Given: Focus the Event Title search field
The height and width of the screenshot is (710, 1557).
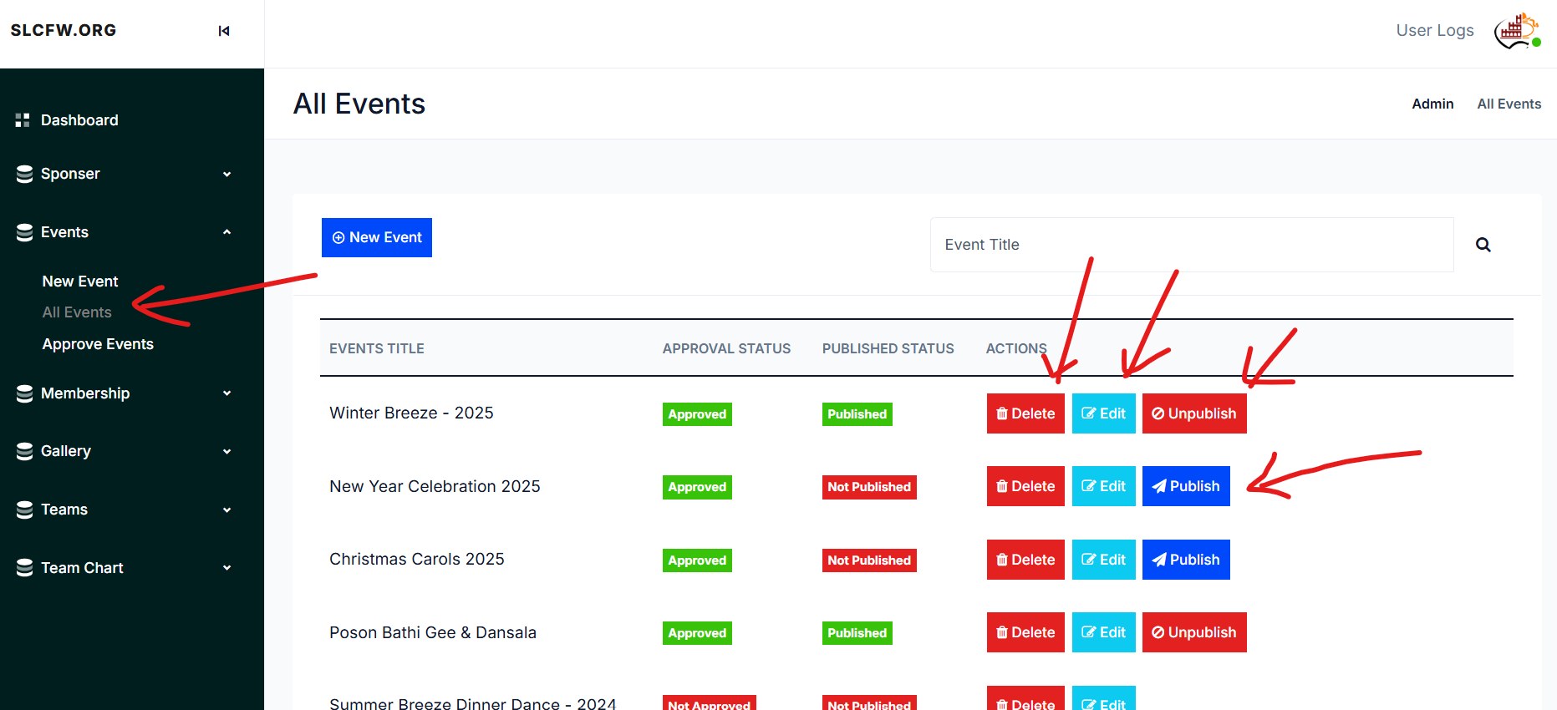Looking at the screenshot, I should (x=1192, y=245).
